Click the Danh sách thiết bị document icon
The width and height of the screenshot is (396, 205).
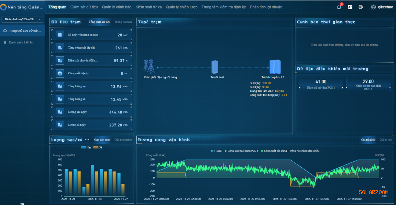[x=5, y=42]
